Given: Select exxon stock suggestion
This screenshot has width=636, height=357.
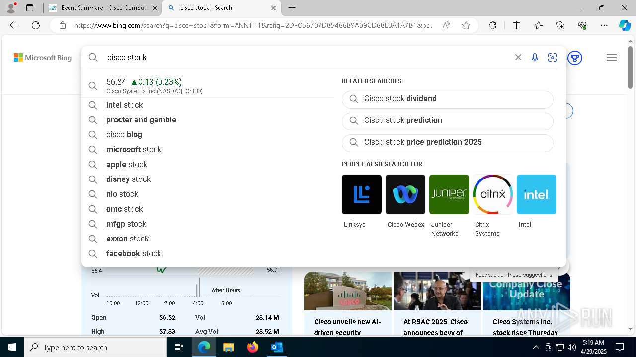Looking at the screenshot, I should pyautogui.click(x=208, y=239).
